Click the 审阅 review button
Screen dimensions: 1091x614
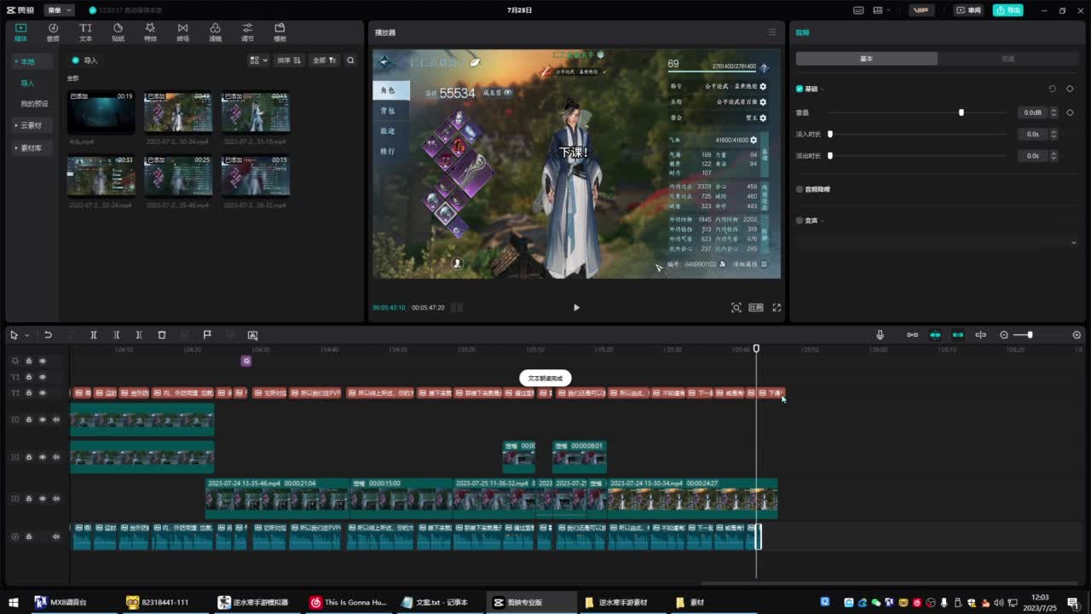pos(969,10)
